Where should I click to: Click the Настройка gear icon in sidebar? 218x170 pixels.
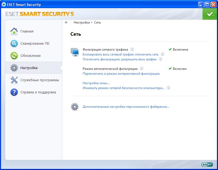point(14,68)
